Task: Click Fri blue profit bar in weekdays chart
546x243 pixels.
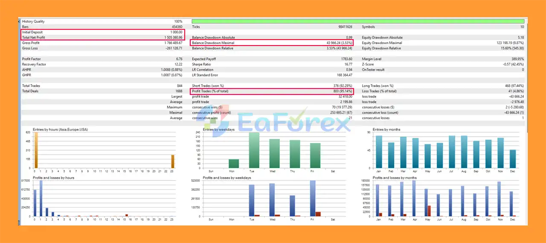Action: click(x=313, y=198)
